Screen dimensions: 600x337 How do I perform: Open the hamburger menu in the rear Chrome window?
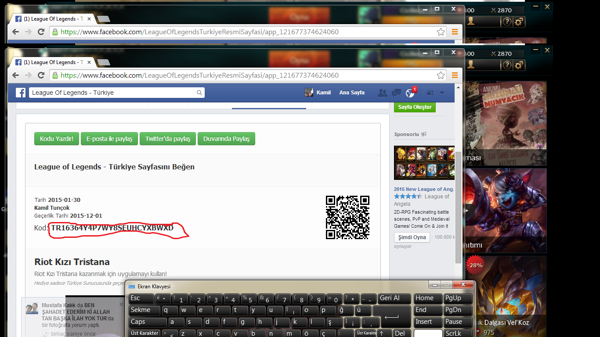pos(455,32)
